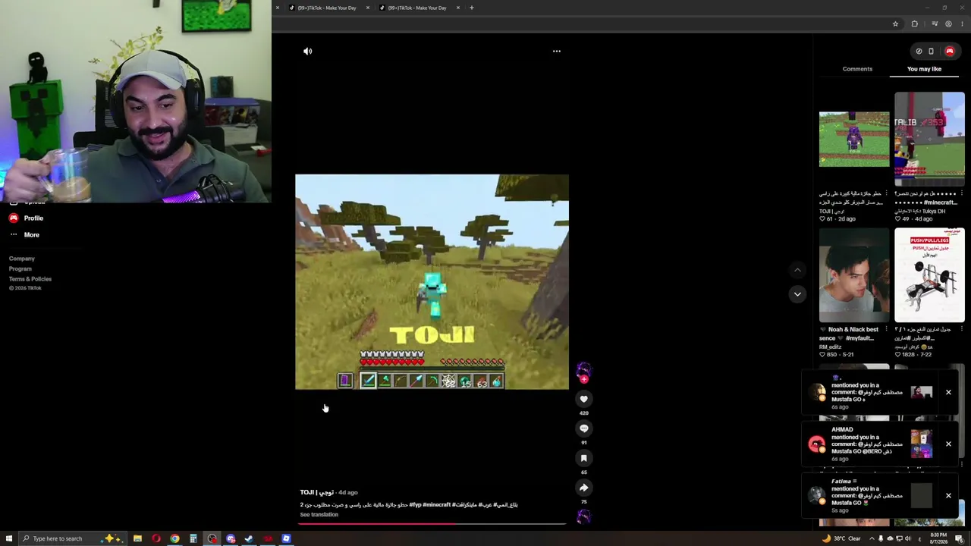Open the red profile avatar in top-right pill
Screen dimensions: 971x546
coord(949,52)
